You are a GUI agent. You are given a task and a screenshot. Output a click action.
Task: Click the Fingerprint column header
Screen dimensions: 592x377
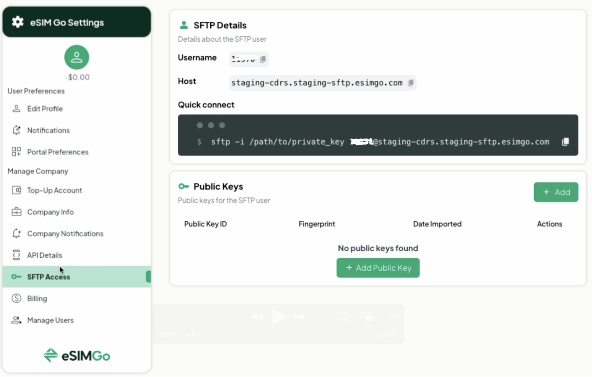[317, 224]
